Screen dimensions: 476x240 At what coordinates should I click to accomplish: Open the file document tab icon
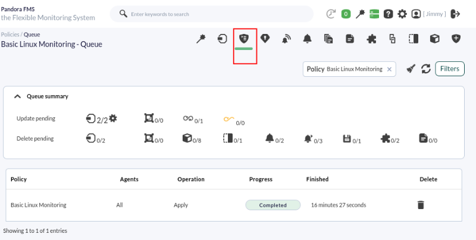(x=350, y=39)
